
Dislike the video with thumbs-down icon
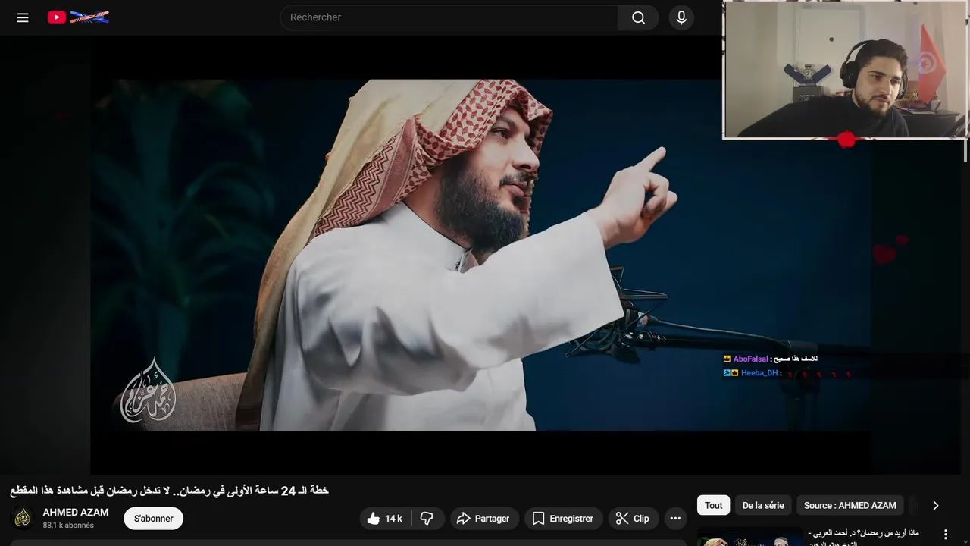[427, 519]
